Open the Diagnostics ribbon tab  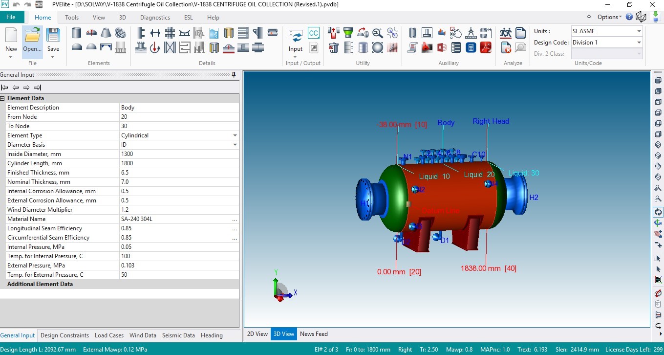(155, 18)
